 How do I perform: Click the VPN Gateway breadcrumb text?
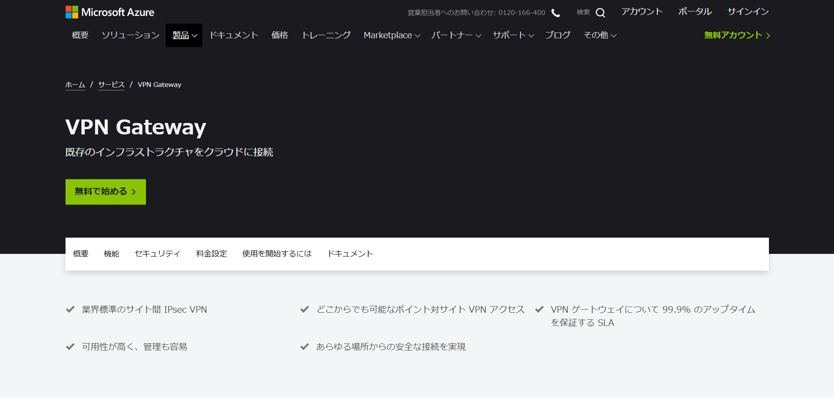[x=160, y=85]
